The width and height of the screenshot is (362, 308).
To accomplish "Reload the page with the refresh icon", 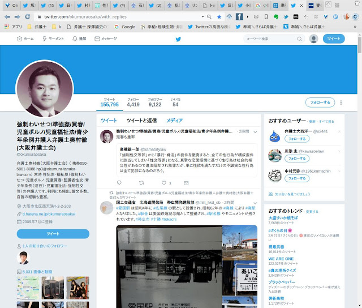I will [x=28, y=16].
